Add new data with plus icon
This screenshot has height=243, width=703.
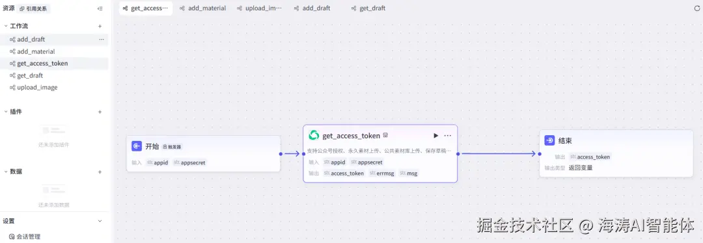tap(100, 172)
